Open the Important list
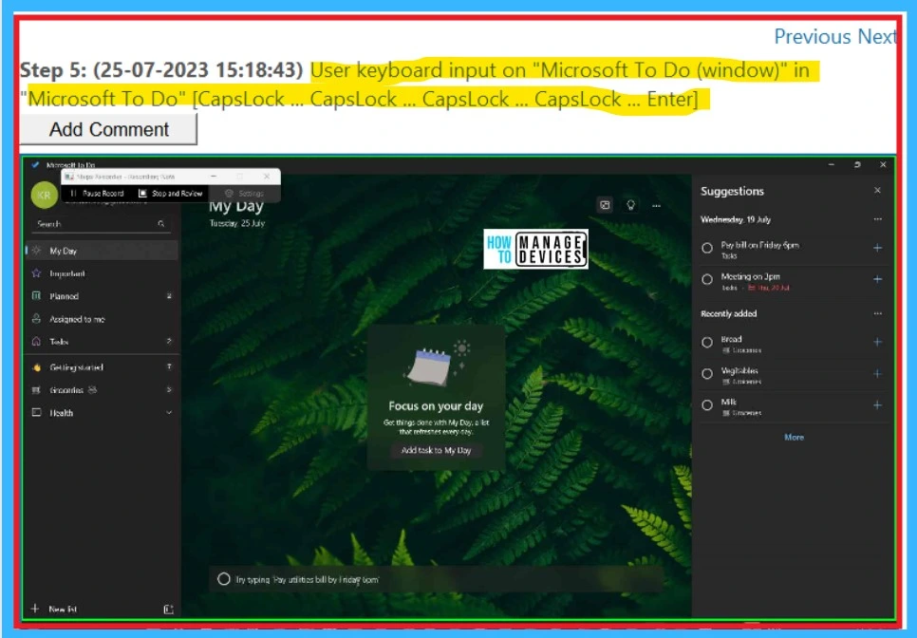 tap(102, 273)
